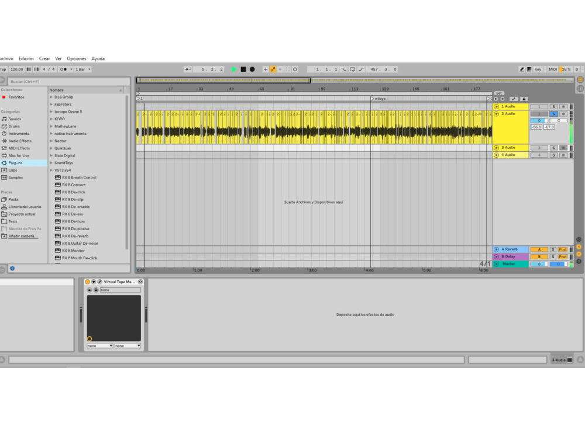Image resolution: width=585 pixels, height=438 pixels.
Task: Unfold track 3 Audio
Action: [496, 148]
